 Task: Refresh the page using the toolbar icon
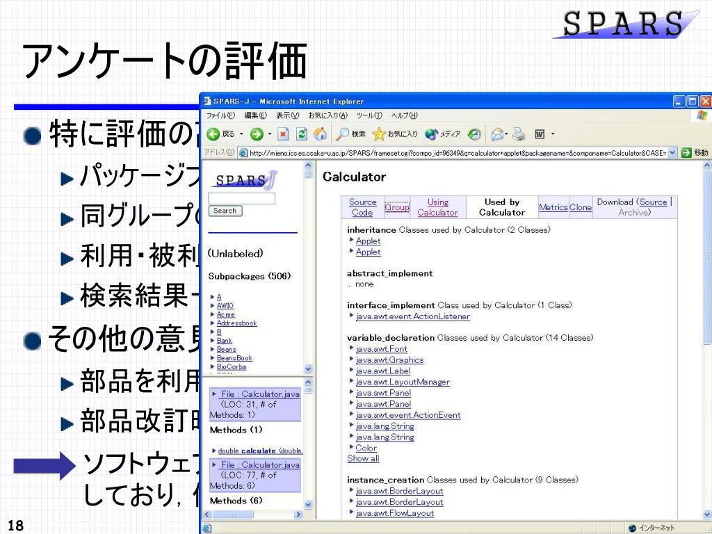pos(302,134)
